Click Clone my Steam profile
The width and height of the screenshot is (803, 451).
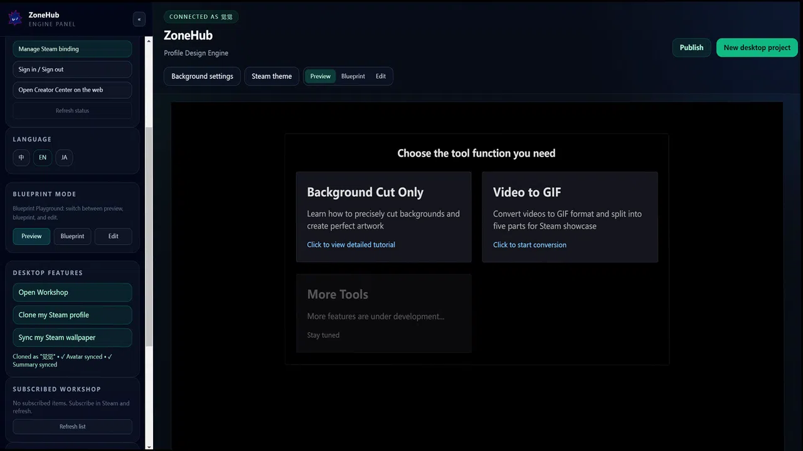[72, 315]
